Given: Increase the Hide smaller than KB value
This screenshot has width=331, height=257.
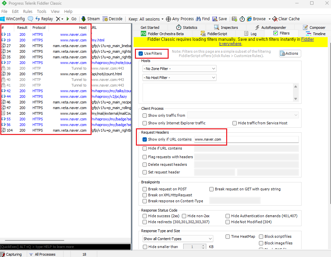Looking at the screenshot, I should tap(203, 246).
